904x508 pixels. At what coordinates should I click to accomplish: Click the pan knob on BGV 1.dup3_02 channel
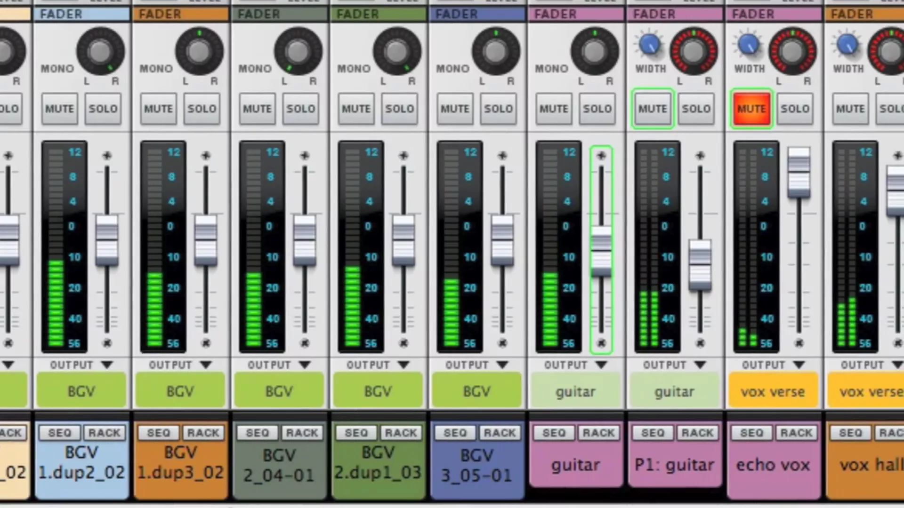click(199, 51)
